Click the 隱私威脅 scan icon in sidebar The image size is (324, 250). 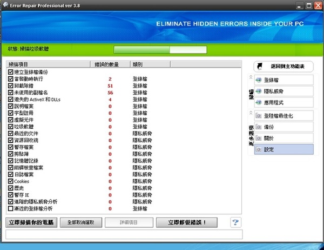[259, 91]
